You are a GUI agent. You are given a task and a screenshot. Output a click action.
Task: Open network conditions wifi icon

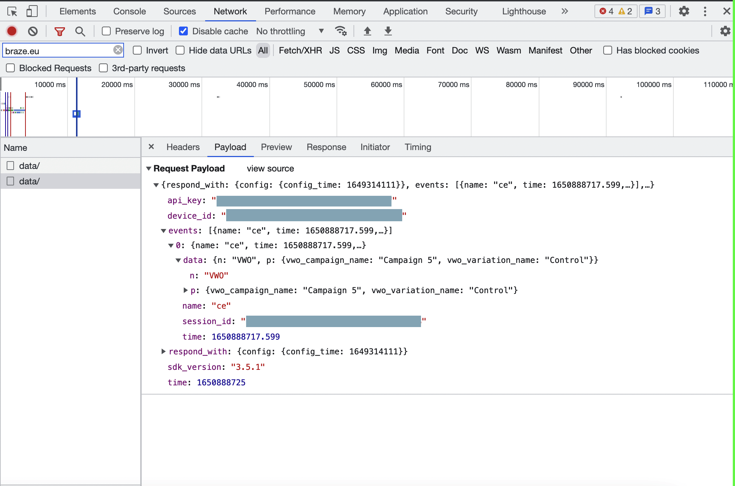(341, 31)
